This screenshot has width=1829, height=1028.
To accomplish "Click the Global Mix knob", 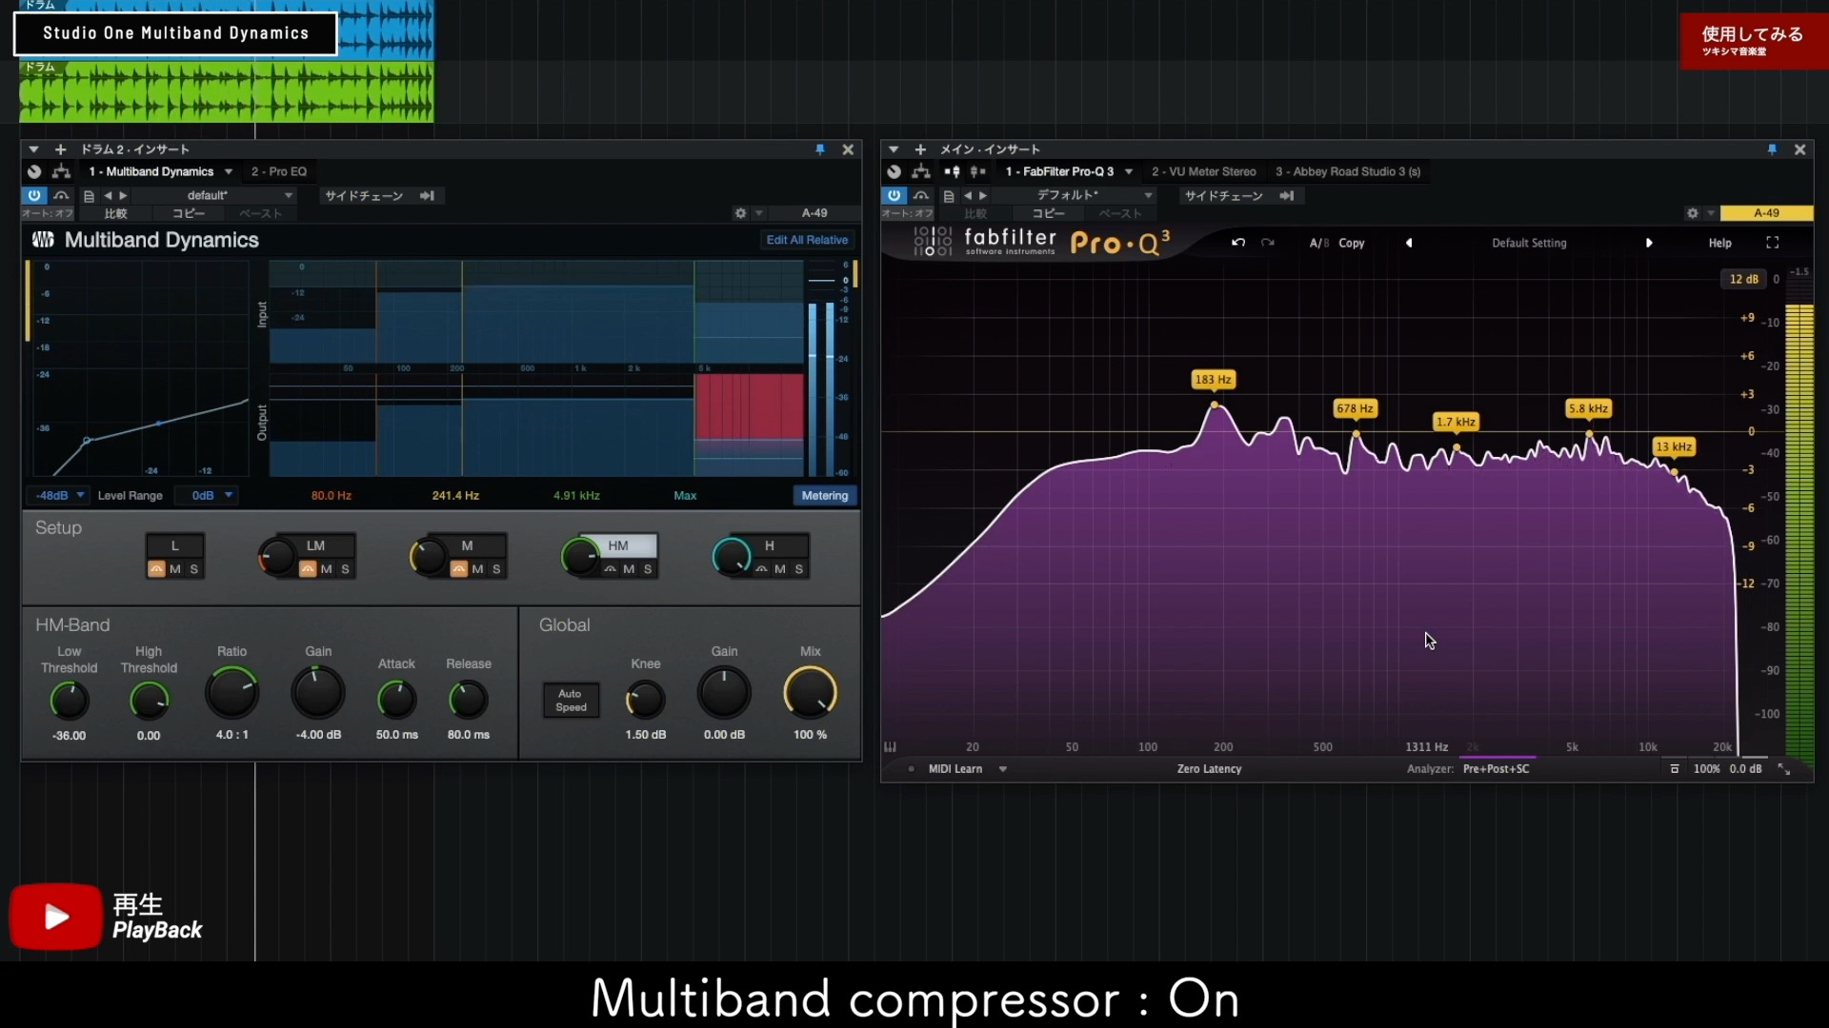I will tap(810, 693).
